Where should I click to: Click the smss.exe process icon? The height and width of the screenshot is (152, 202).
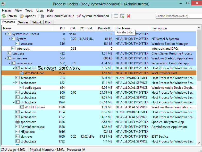18,44
